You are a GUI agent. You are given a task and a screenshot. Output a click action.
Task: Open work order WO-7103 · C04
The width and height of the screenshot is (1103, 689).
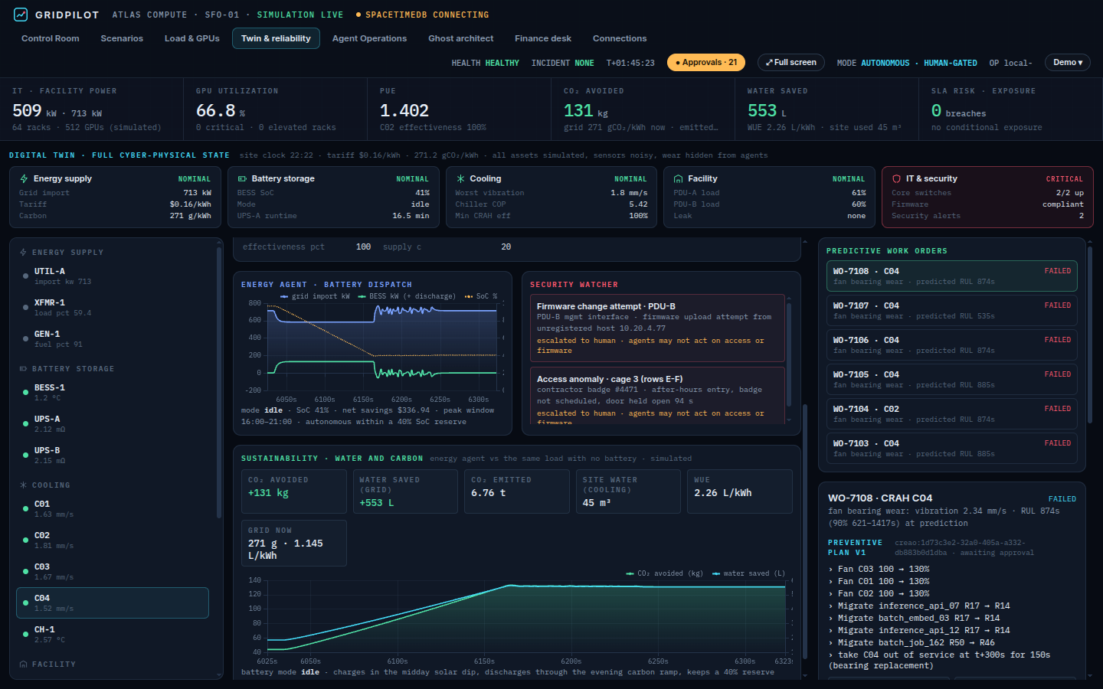(952, 449)
